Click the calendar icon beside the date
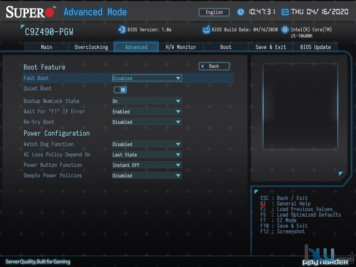The image size is (356, 267). coord(285,12)
